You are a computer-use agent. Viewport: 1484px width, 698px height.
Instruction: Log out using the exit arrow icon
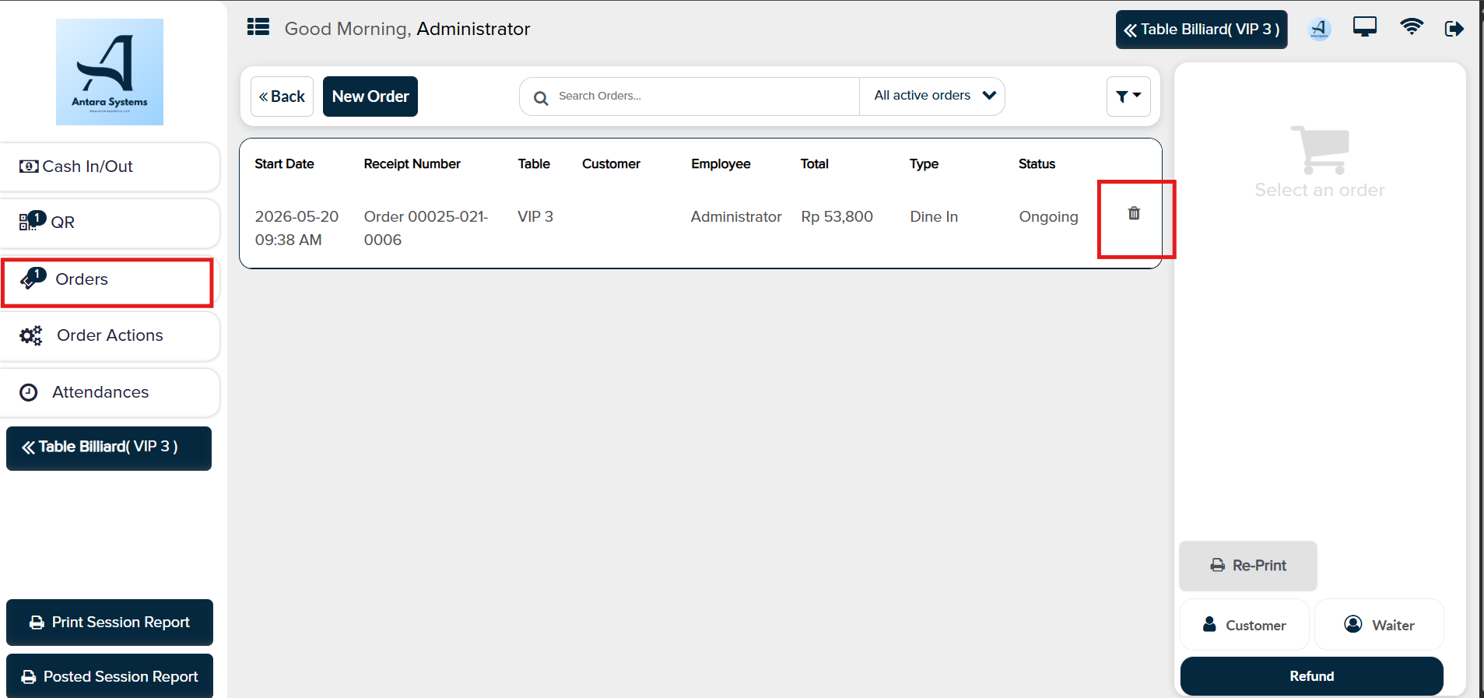tap(1454, 29)
